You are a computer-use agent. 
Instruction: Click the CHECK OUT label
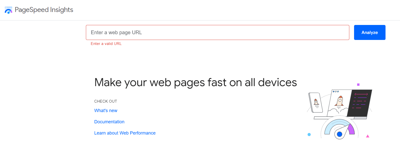(106, 101)
